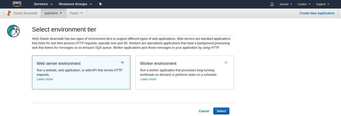Click the Create New Application link
Screen dimensions: 341x116
(x=317, y=13)
